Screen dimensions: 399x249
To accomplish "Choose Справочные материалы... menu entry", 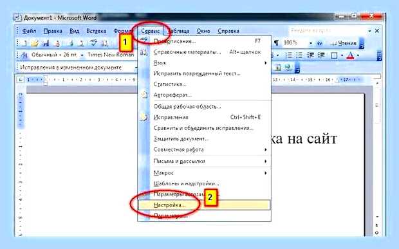I will [205, 52].
